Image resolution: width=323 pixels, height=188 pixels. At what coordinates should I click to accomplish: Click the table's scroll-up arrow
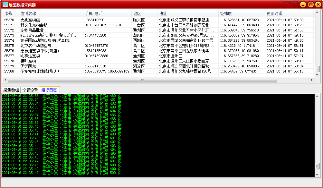point(317,13)
